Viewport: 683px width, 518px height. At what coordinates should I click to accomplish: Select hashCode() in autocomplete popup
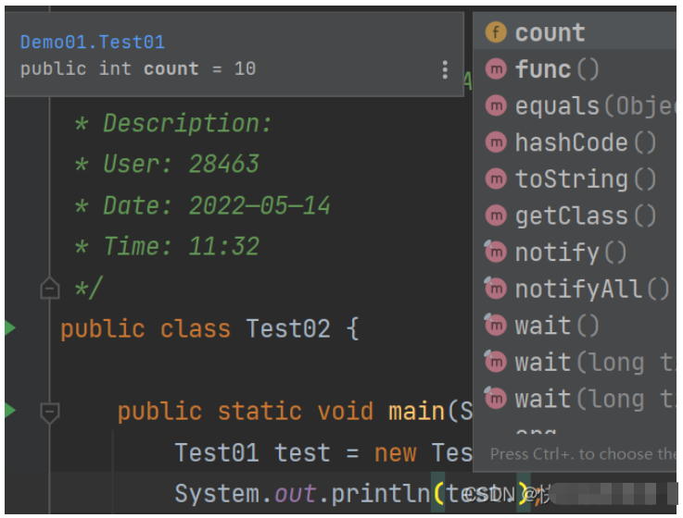pyautogui.click(x=575, y=142)
